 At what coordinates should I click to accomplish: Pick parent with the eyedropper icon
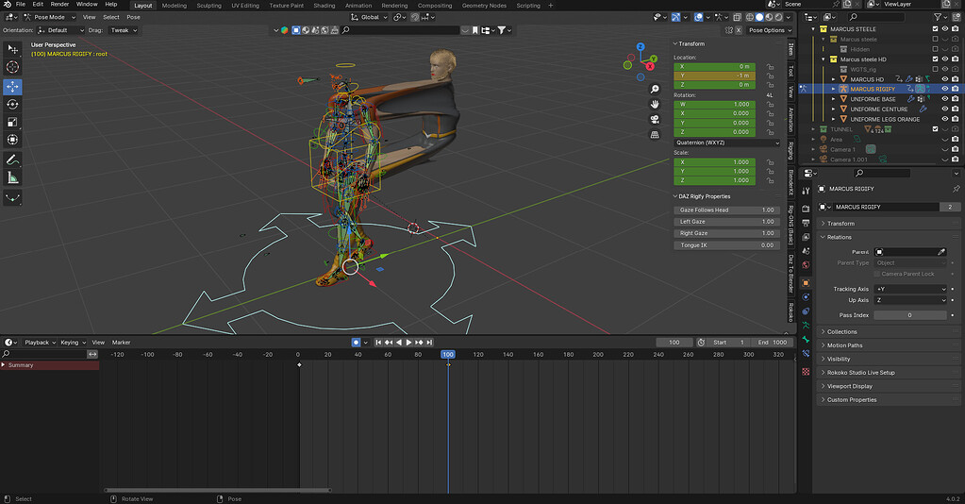(x=941, y=252)
